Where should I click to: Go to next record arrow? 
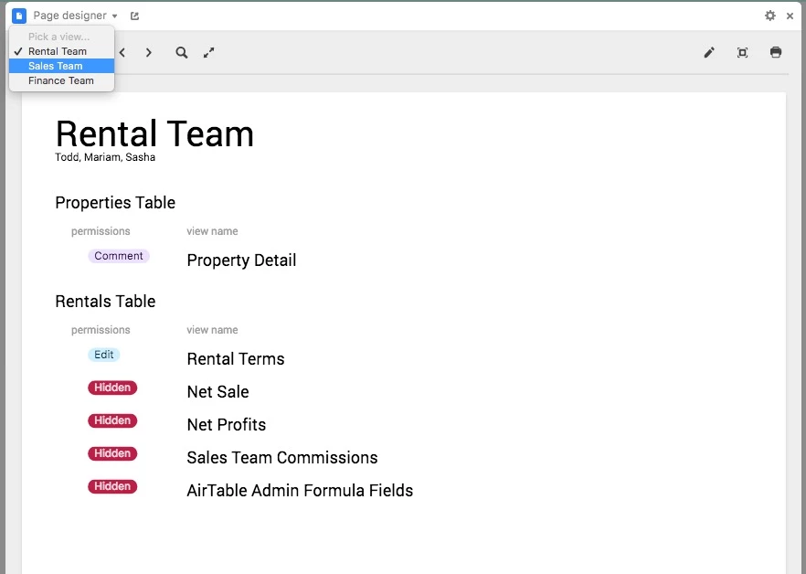tap(149, 52)
